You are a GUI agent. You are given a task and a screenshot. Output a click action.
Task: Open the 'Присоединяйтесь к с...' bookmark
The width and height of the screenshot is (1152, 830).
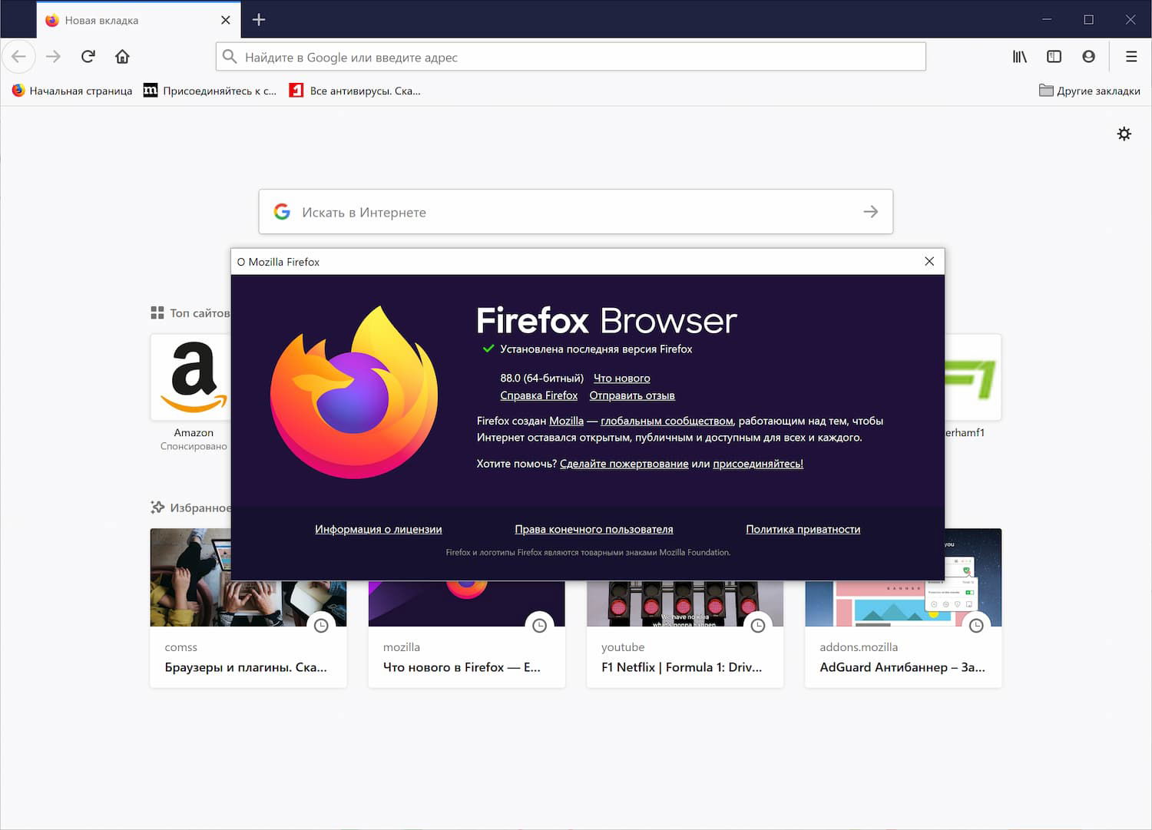pos(210,91)
